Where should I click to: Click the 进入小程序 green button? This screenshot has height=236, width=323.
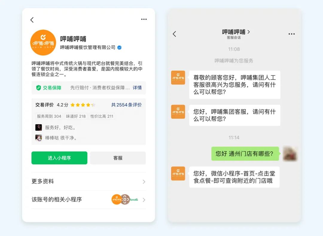(x=59, y=158)
